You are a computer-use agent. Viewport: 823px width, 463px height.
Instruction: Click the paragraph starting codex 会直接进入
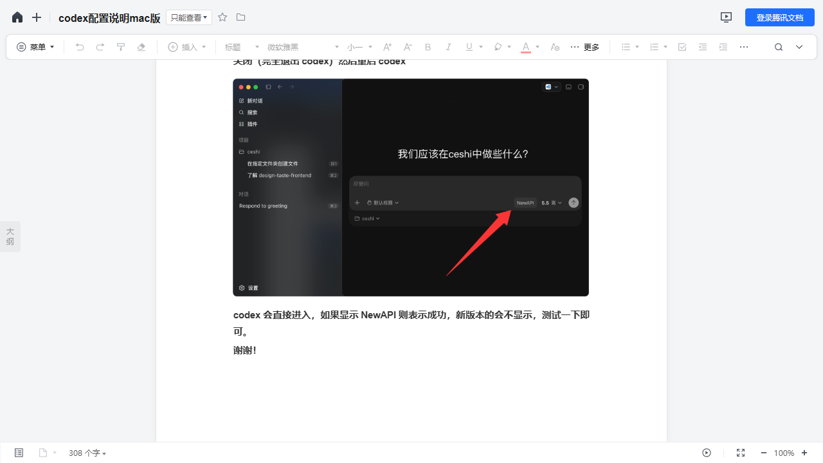coord(411,323)
